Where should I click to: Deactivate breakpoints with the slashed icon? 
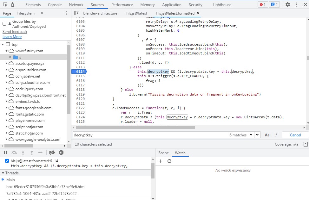coord(52,153)
